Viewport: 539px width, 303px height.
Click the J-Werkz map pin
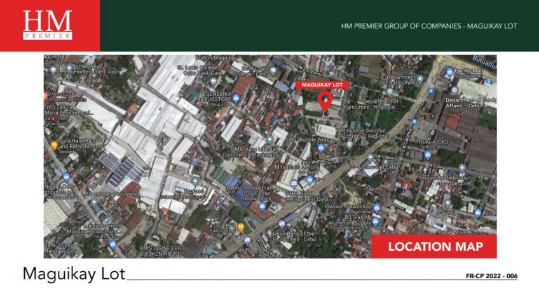click(x=447, y=203)
